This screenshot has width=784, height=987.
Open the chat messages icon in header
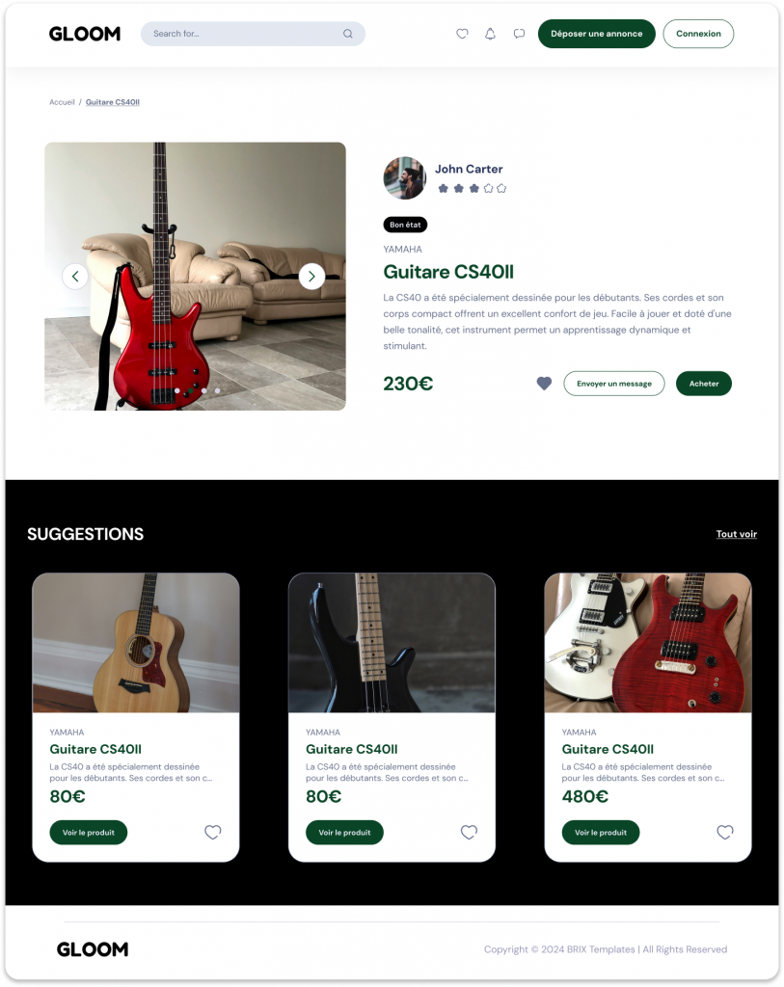[519, 34]
